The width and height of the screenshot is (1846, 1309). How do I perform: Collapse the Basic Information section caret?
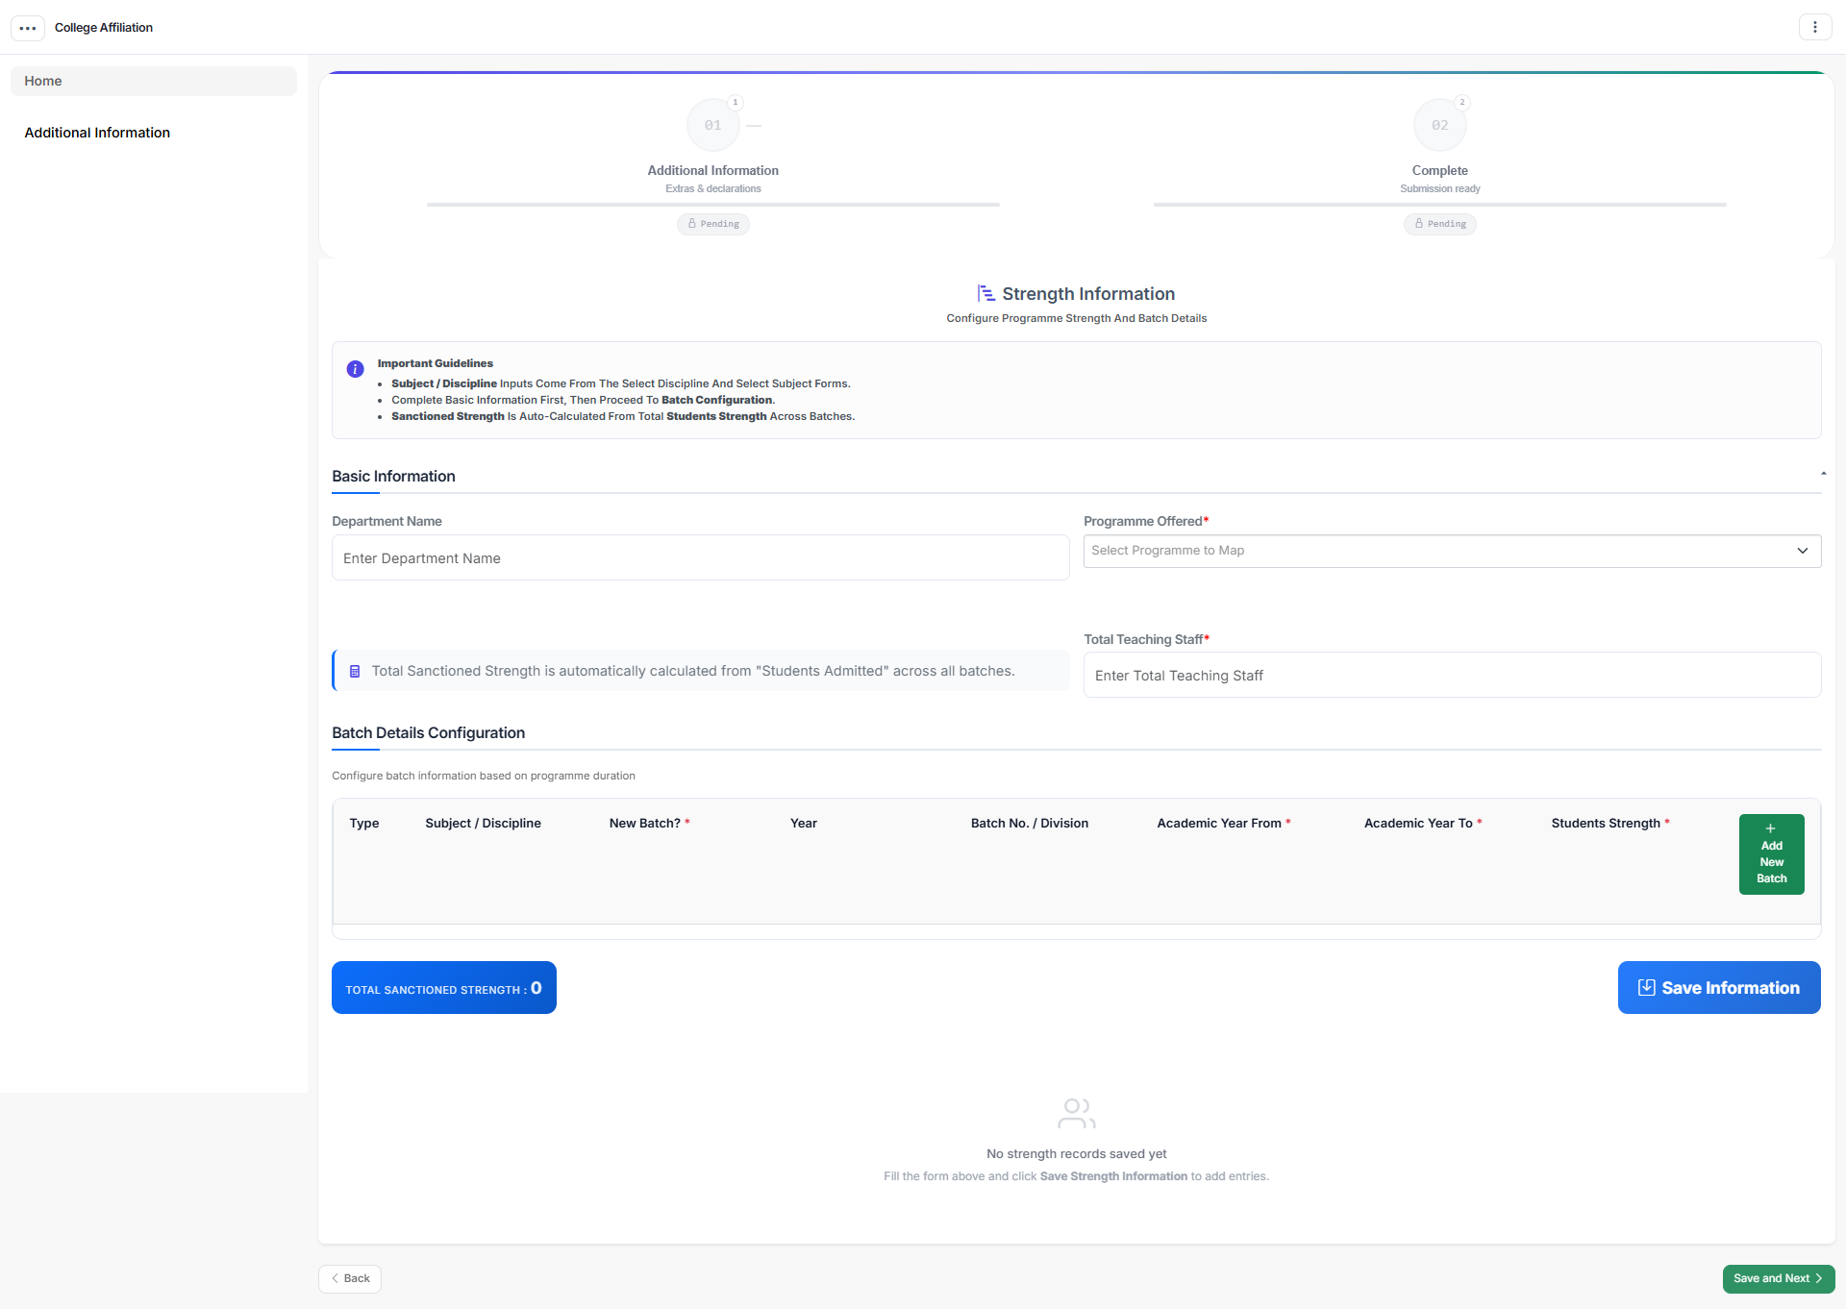pos(1823,474)
